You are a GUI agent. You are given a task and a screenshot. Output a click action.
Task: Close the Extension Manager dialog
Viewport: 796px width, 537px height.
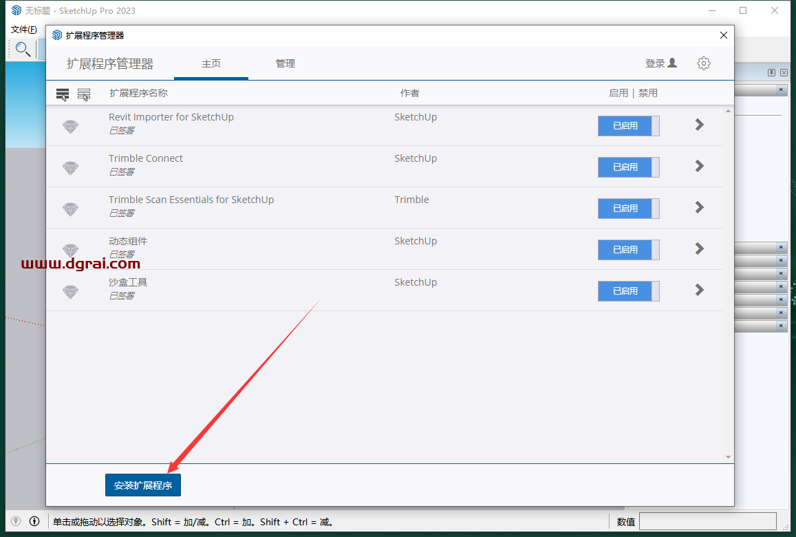[723, 35]
